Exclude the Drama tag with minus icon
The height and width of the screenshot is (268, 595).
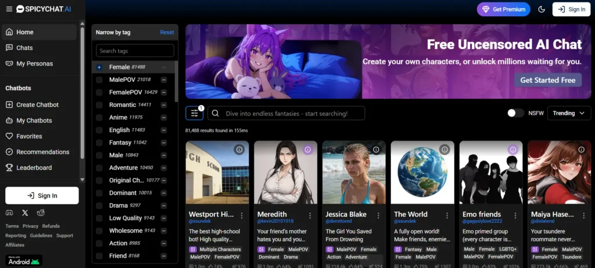[x=163, y=205]
